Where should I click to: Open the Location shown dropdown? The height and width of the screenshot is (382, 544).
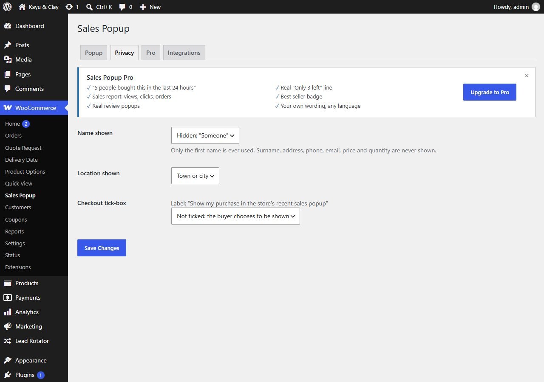(195, 176)
